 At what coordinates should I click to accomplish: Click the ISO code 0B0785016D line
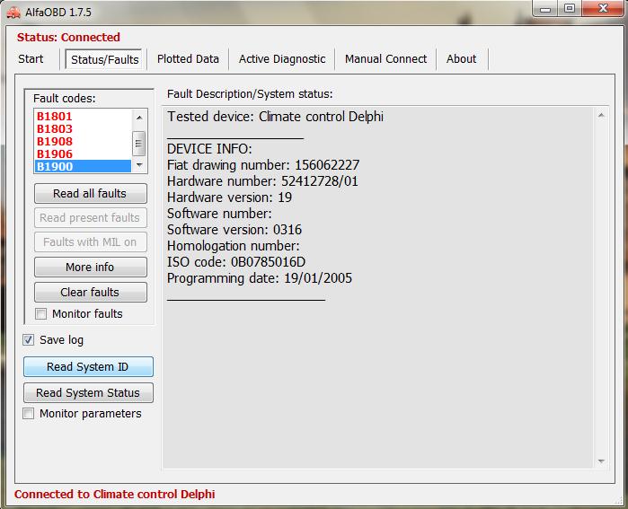click(236, 262)
